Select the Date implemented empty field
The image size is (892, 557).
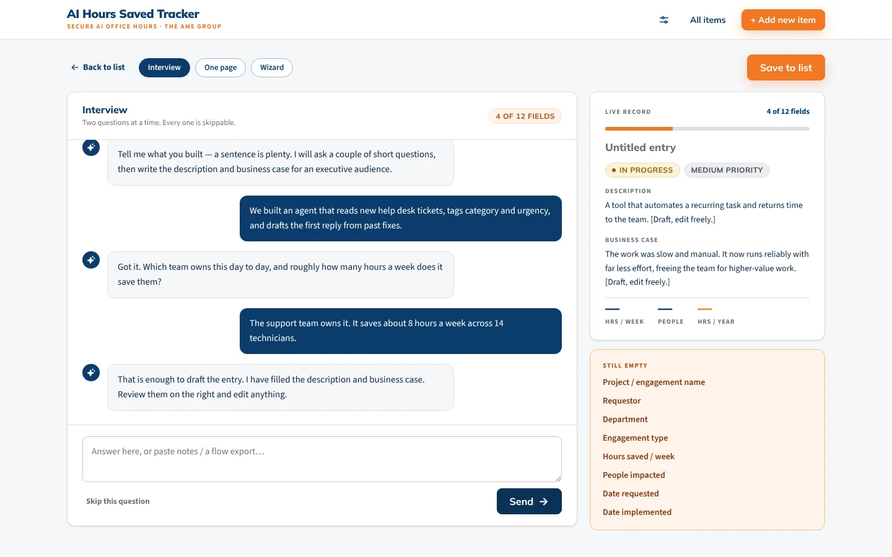637,512
